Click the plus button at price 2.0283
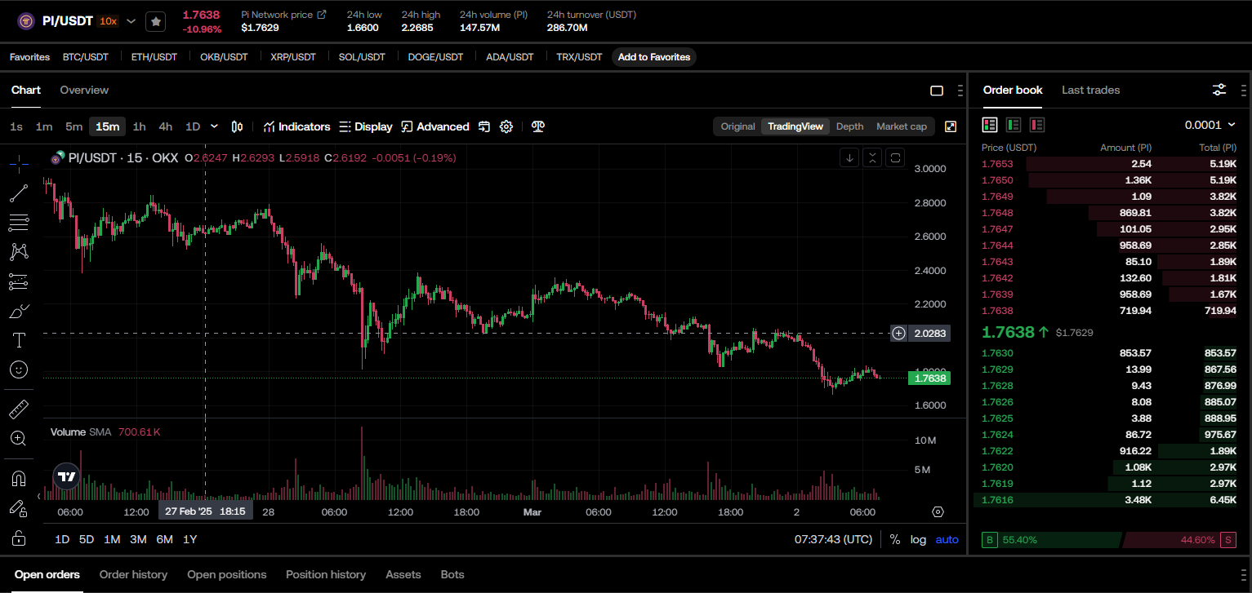This screenshot has width=1252, height=593. point(898,333)
